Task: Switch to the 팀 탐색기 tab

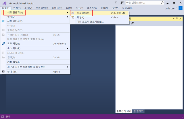Action: tap(138, 111)
